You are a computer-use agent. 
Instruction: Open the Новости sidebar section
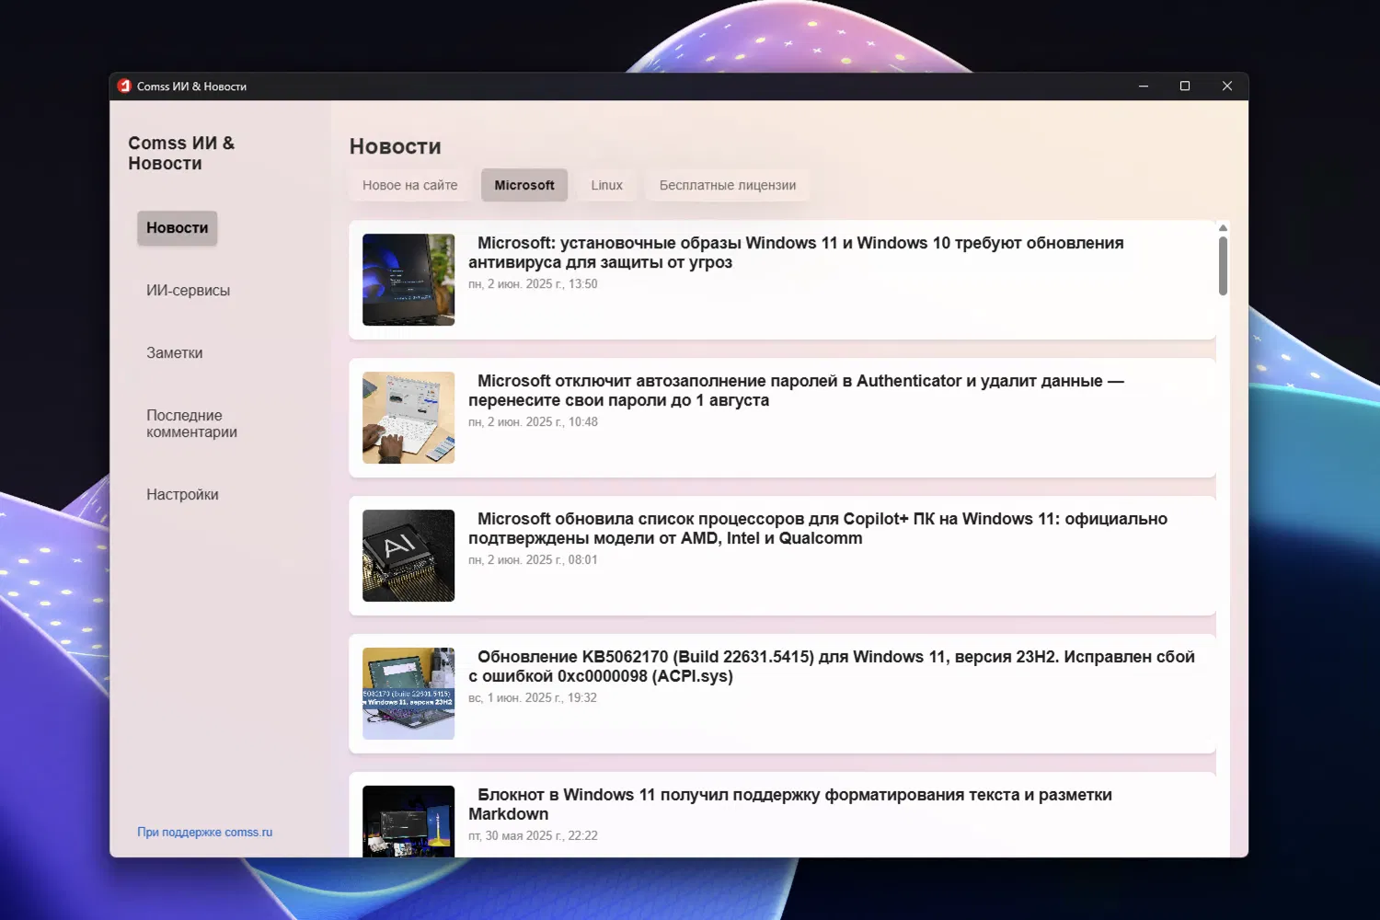coord(178,228)
